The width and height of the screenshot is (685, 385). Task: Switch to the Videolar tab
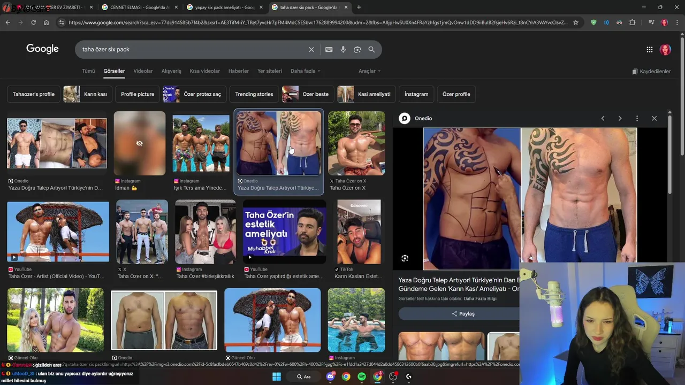coord(143,71)
